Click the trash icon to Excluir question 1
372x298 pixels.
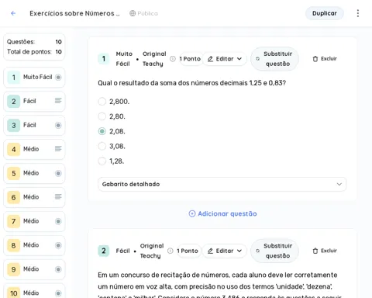[315, 59]
